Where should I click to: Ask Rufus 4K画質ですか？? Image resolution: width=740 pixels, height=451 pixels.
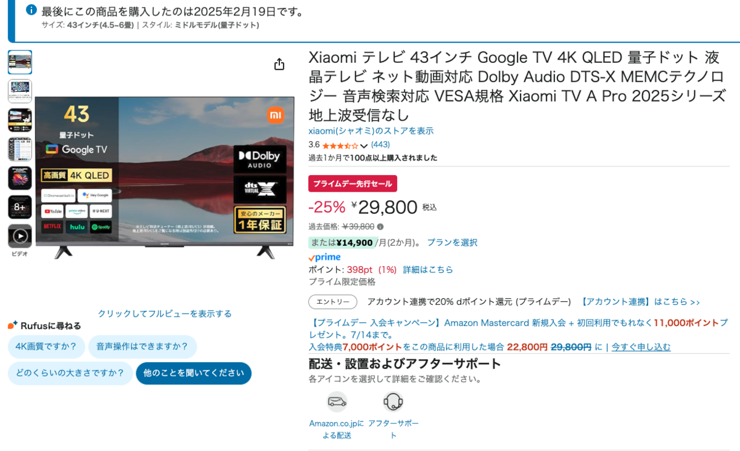point(46,346)
